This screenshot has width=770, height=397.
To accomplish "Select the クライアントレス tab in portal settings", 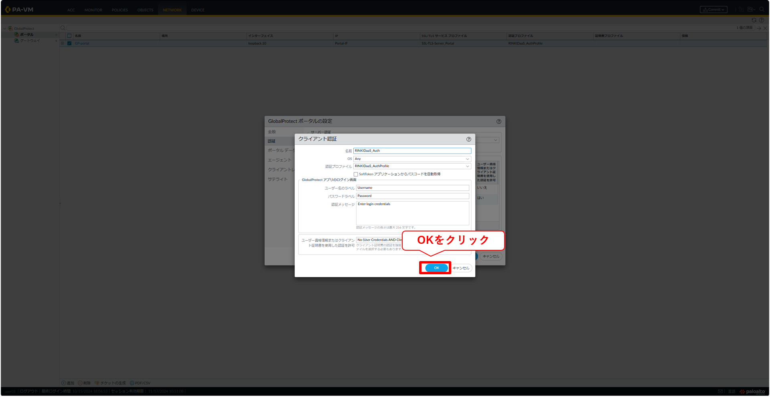I will click(x=281, y=170).
